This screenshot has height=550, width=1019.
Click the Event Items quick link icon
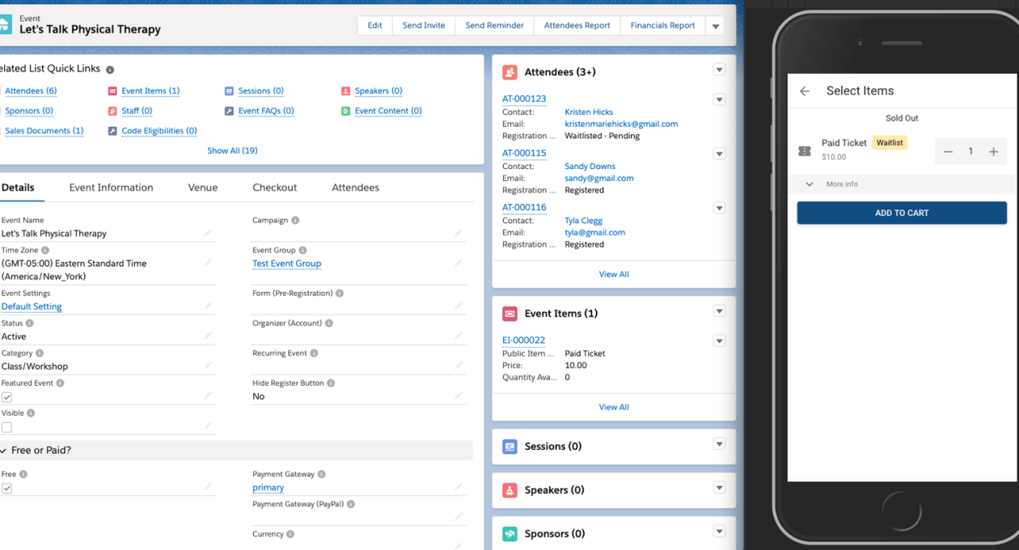[112, 91]
